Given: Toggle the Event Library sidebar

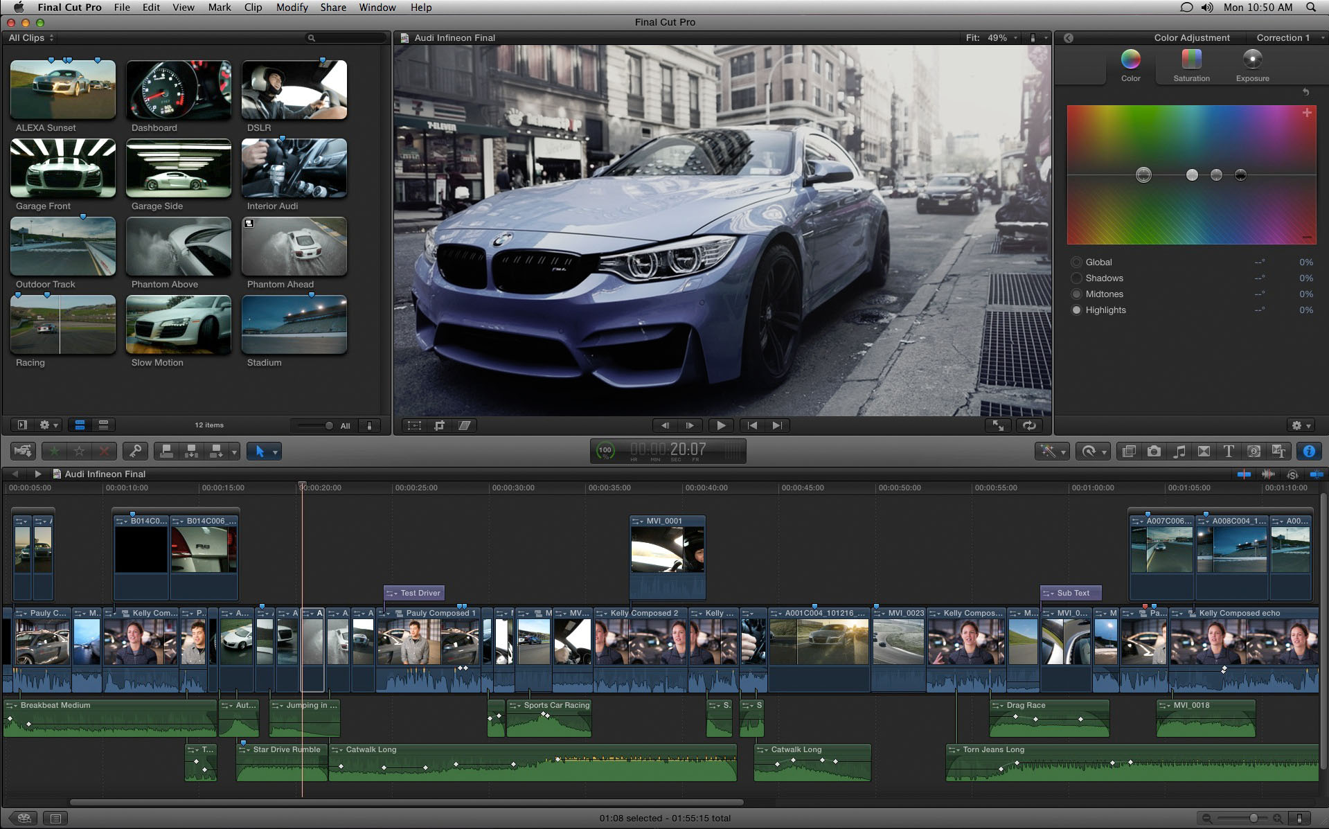Looking at the screenshot, I should [x=21, y=425].
